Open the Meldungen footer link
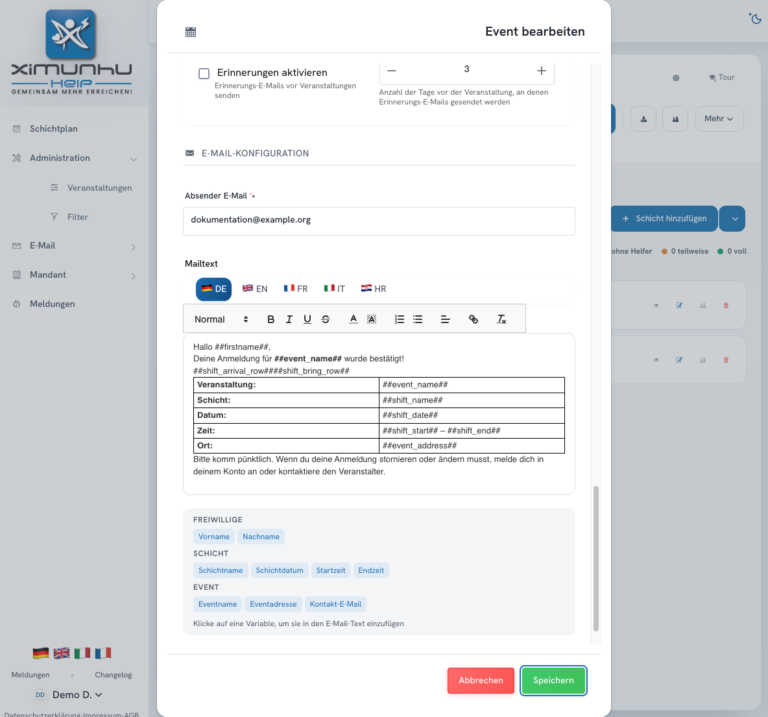The height and width of the screenshot is (717, 768). [30, 675]
